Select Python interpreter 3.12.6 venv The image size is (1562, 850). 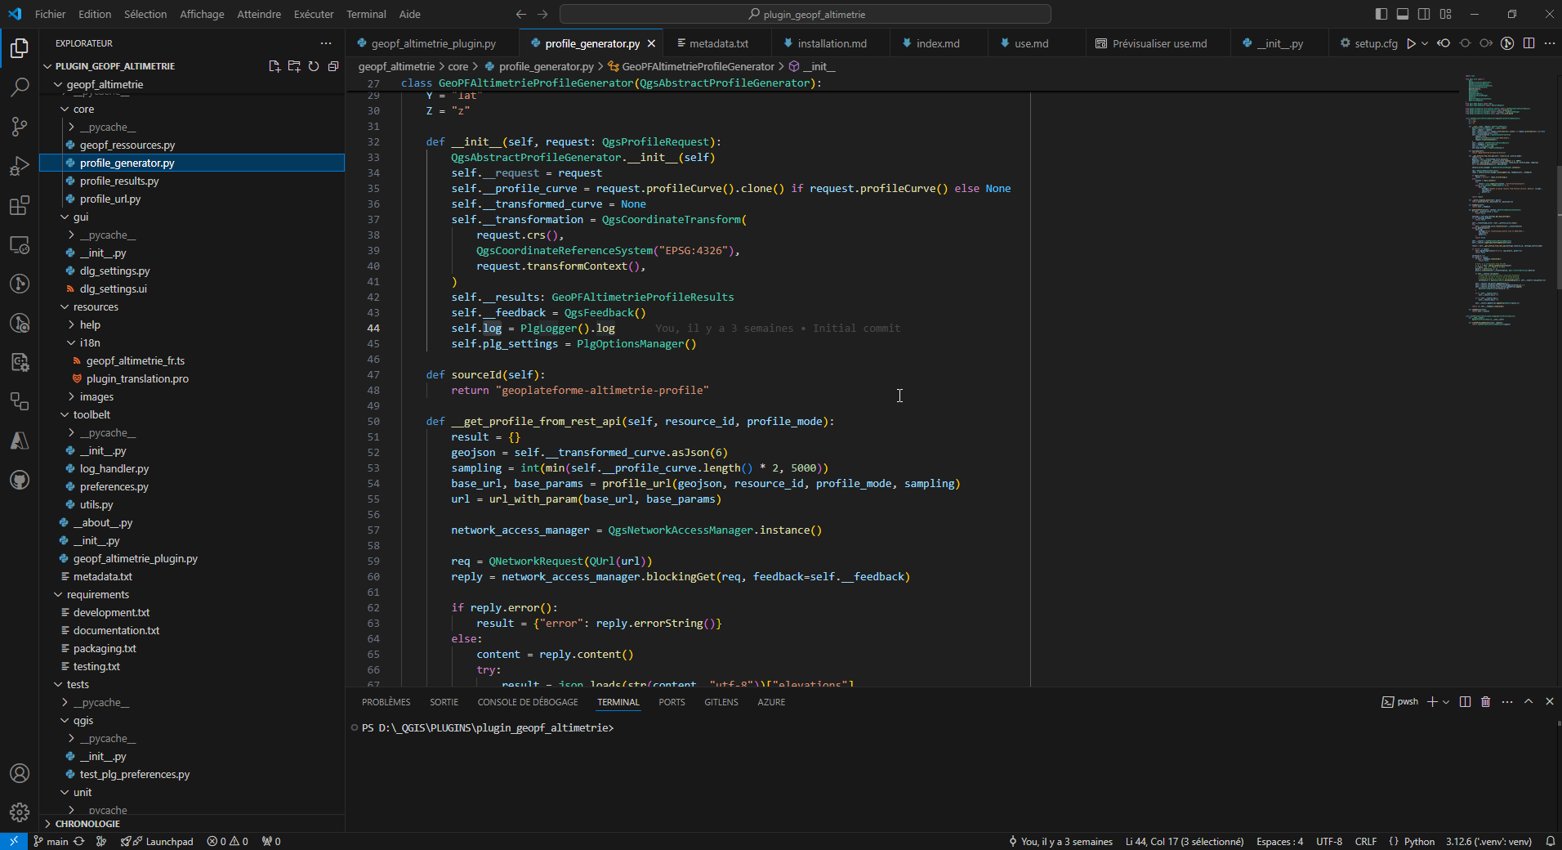click(x=1488, y=841)
